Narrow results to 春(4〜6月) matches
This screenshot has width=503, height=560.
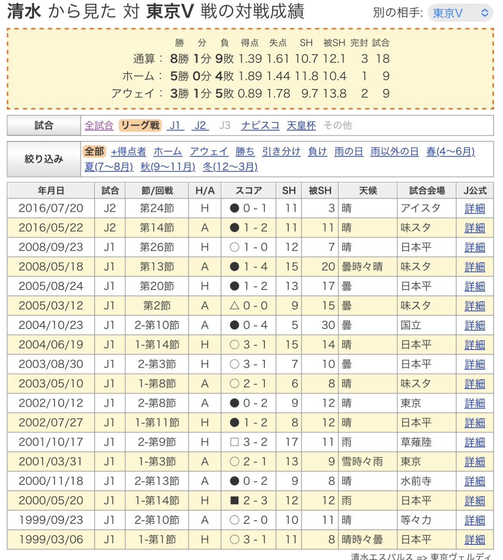tap(451, 151)
